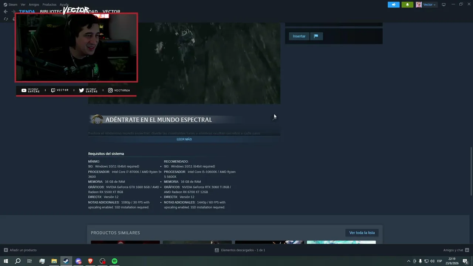The width and height of the screenshot is (473, 266).
Task: Open File Explorer from the taskbar
Action: 54,261
